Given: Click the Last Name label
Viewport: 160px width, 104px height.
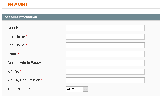Looking at the screenshot, I should coord(16,45).
